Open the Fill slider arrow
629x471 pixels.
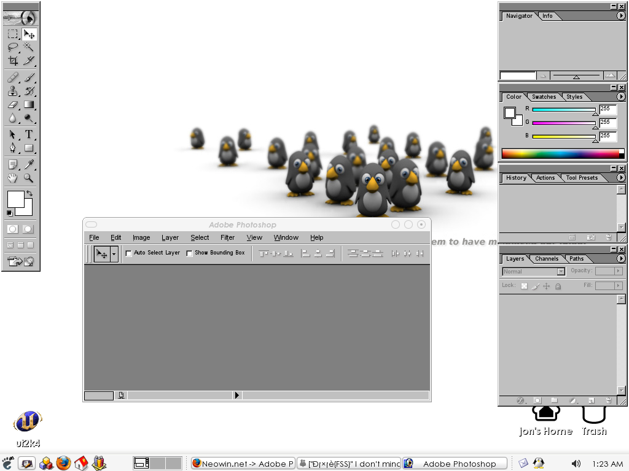click(618, 286)
